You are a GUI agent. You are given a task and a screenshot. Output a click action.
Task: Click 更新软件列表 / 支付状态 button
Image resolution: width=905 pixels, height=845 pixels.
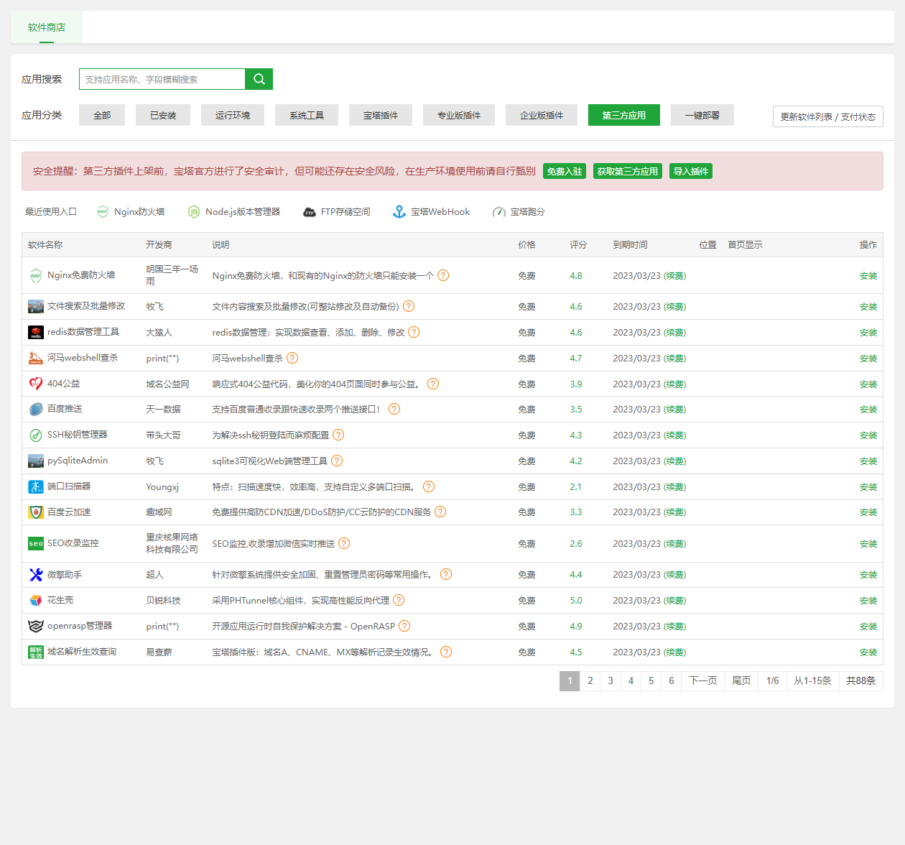tap(827, 116)
